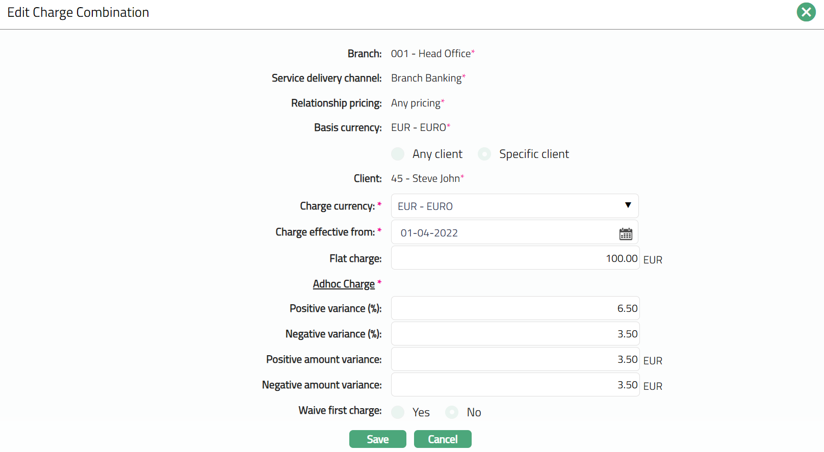The height and width of the screenshot is (452, 824).
Task: Focus the Negative amount variance field
Action: 515,385
